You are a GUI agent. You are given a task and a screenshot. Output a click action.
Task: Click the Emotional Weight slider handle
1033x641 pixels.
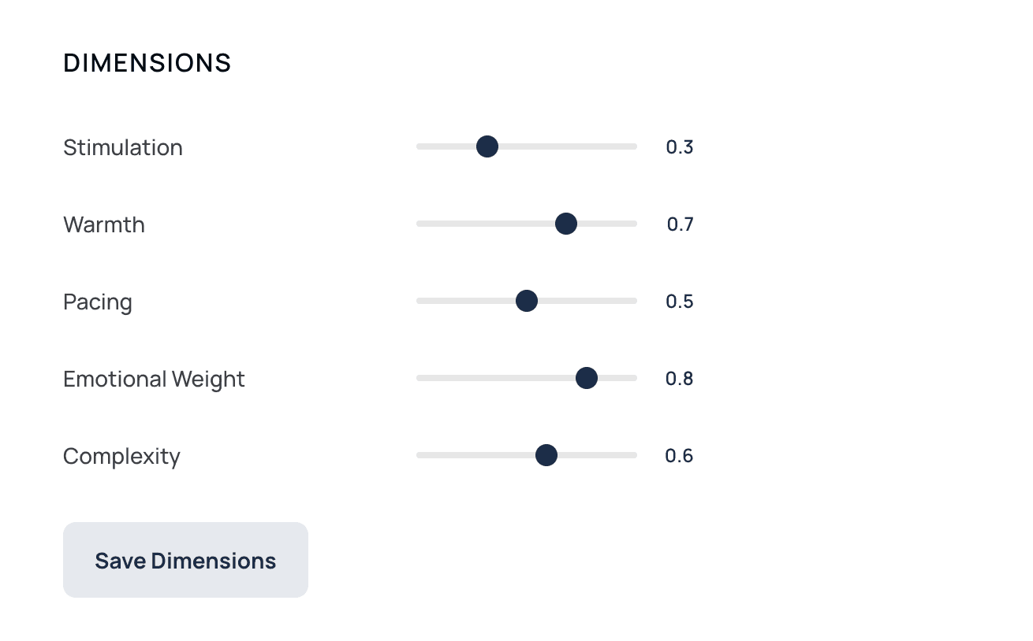pos(586,378)
